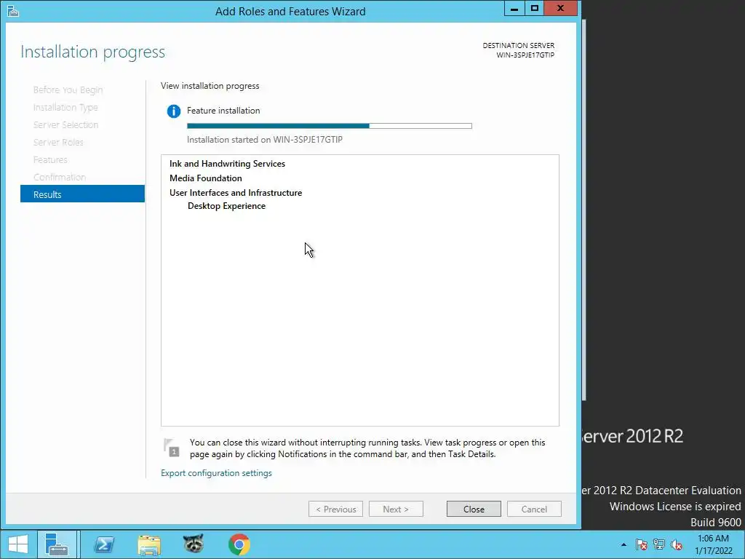The width and height of the screenshot is (745, 559).
Task: Click the muted volume tray icon
Action: [x=676, y=544]
